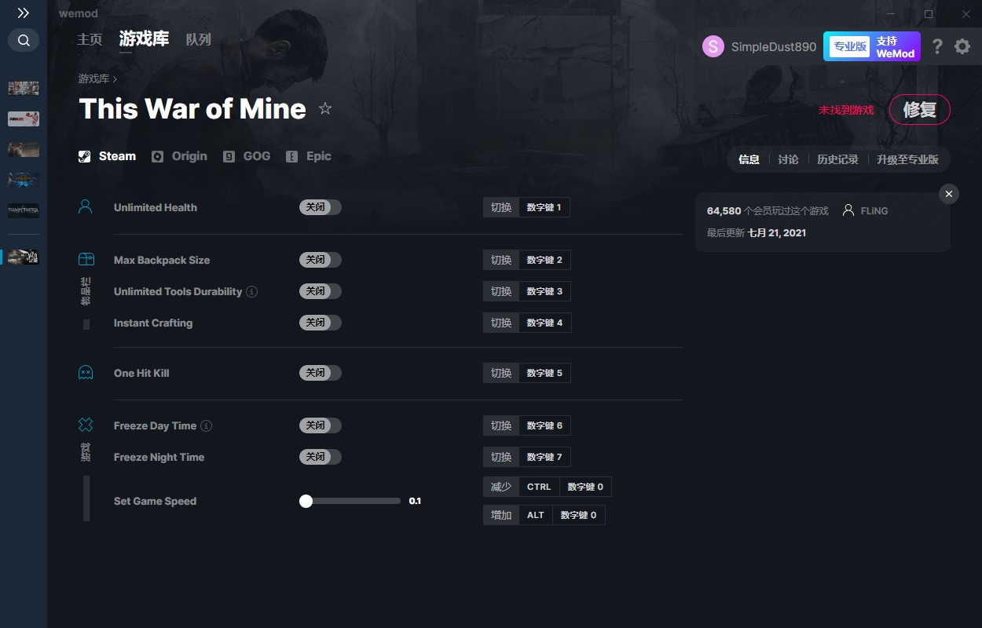Open settings gear icon

pos(962,46)
